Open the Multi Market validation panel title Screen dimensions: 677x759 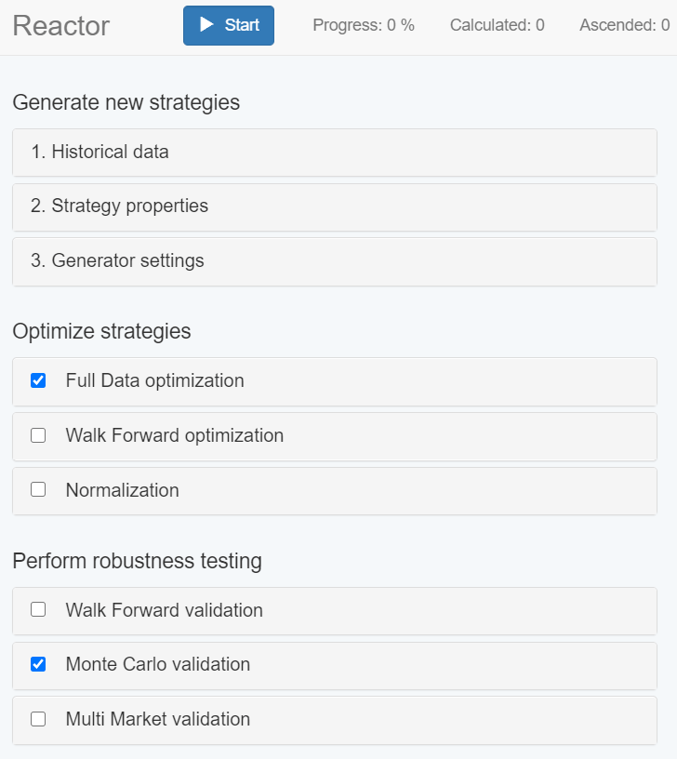[157, 719]
